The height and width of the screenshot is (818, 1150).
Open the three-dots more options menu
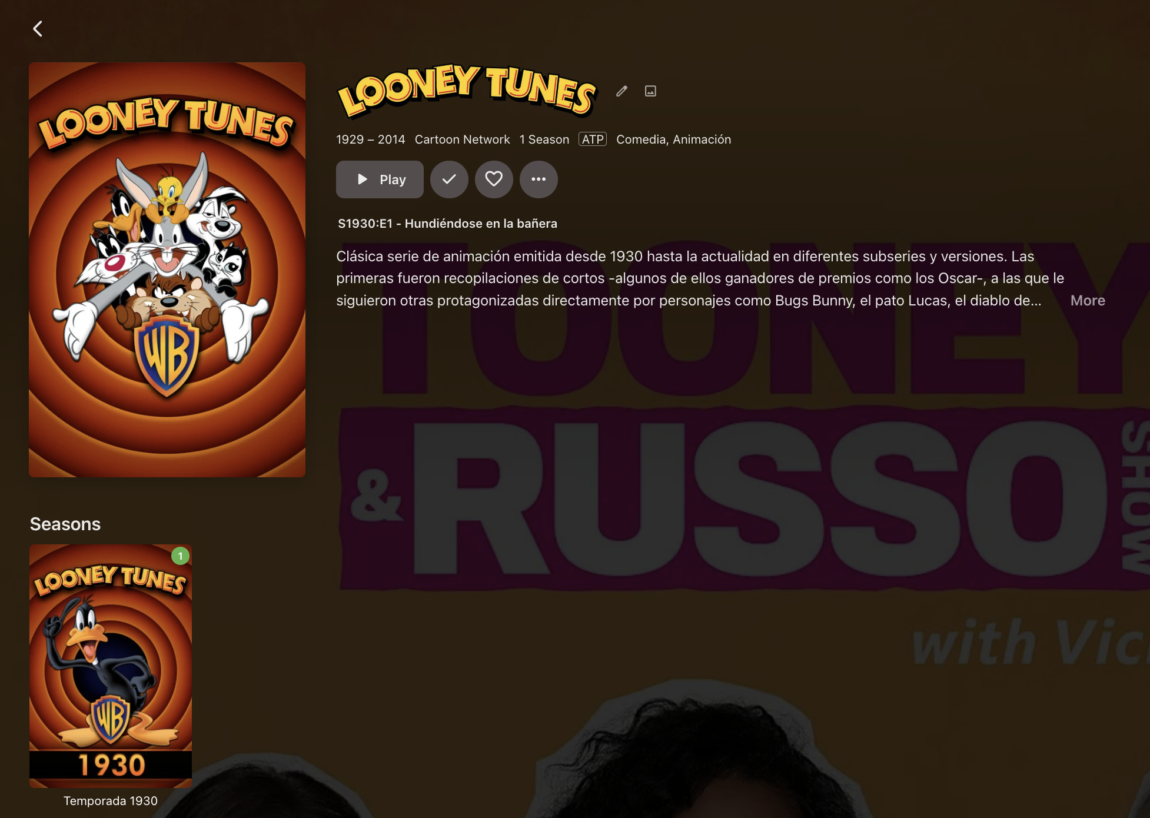(539, 179)
